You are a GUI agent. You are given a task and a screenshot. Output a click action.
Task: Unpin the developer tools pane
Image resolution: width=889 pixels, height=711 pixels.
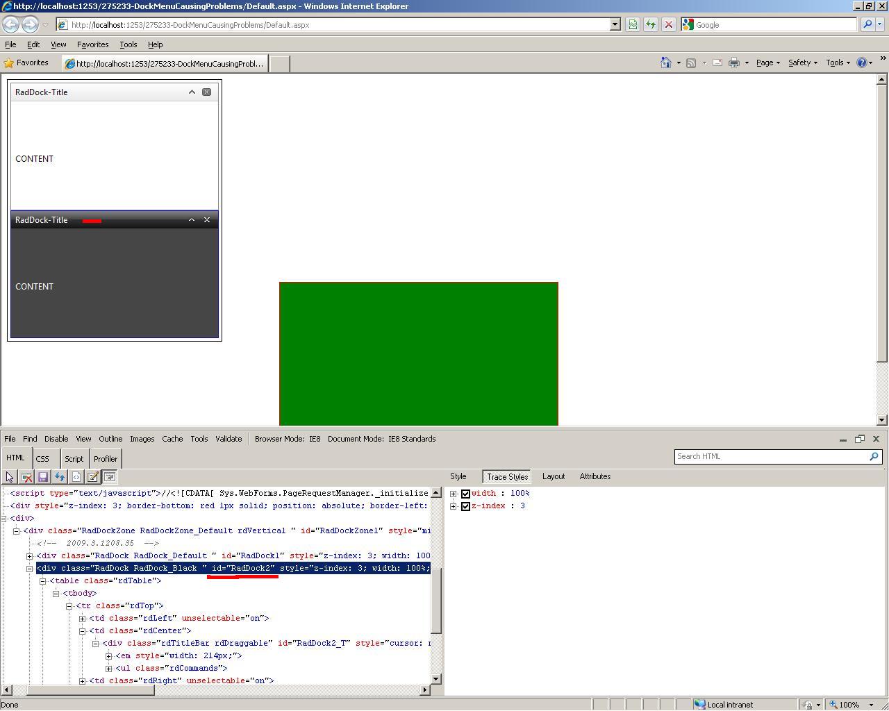coord(859,439)
